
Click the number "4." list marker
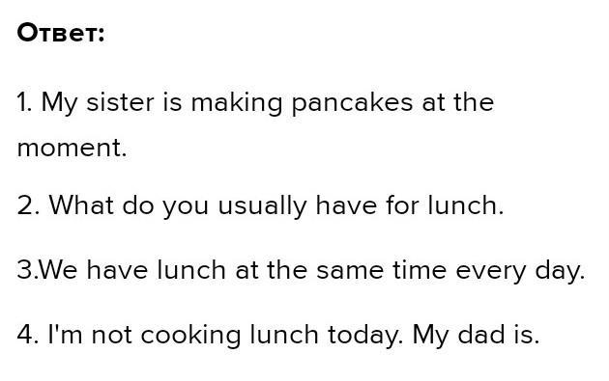(x=28, y=335)
